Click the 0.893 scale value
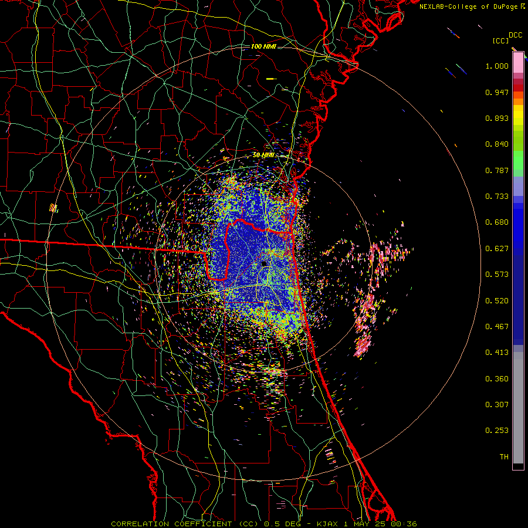The image size is (528, 528). [x=497, y=118]
